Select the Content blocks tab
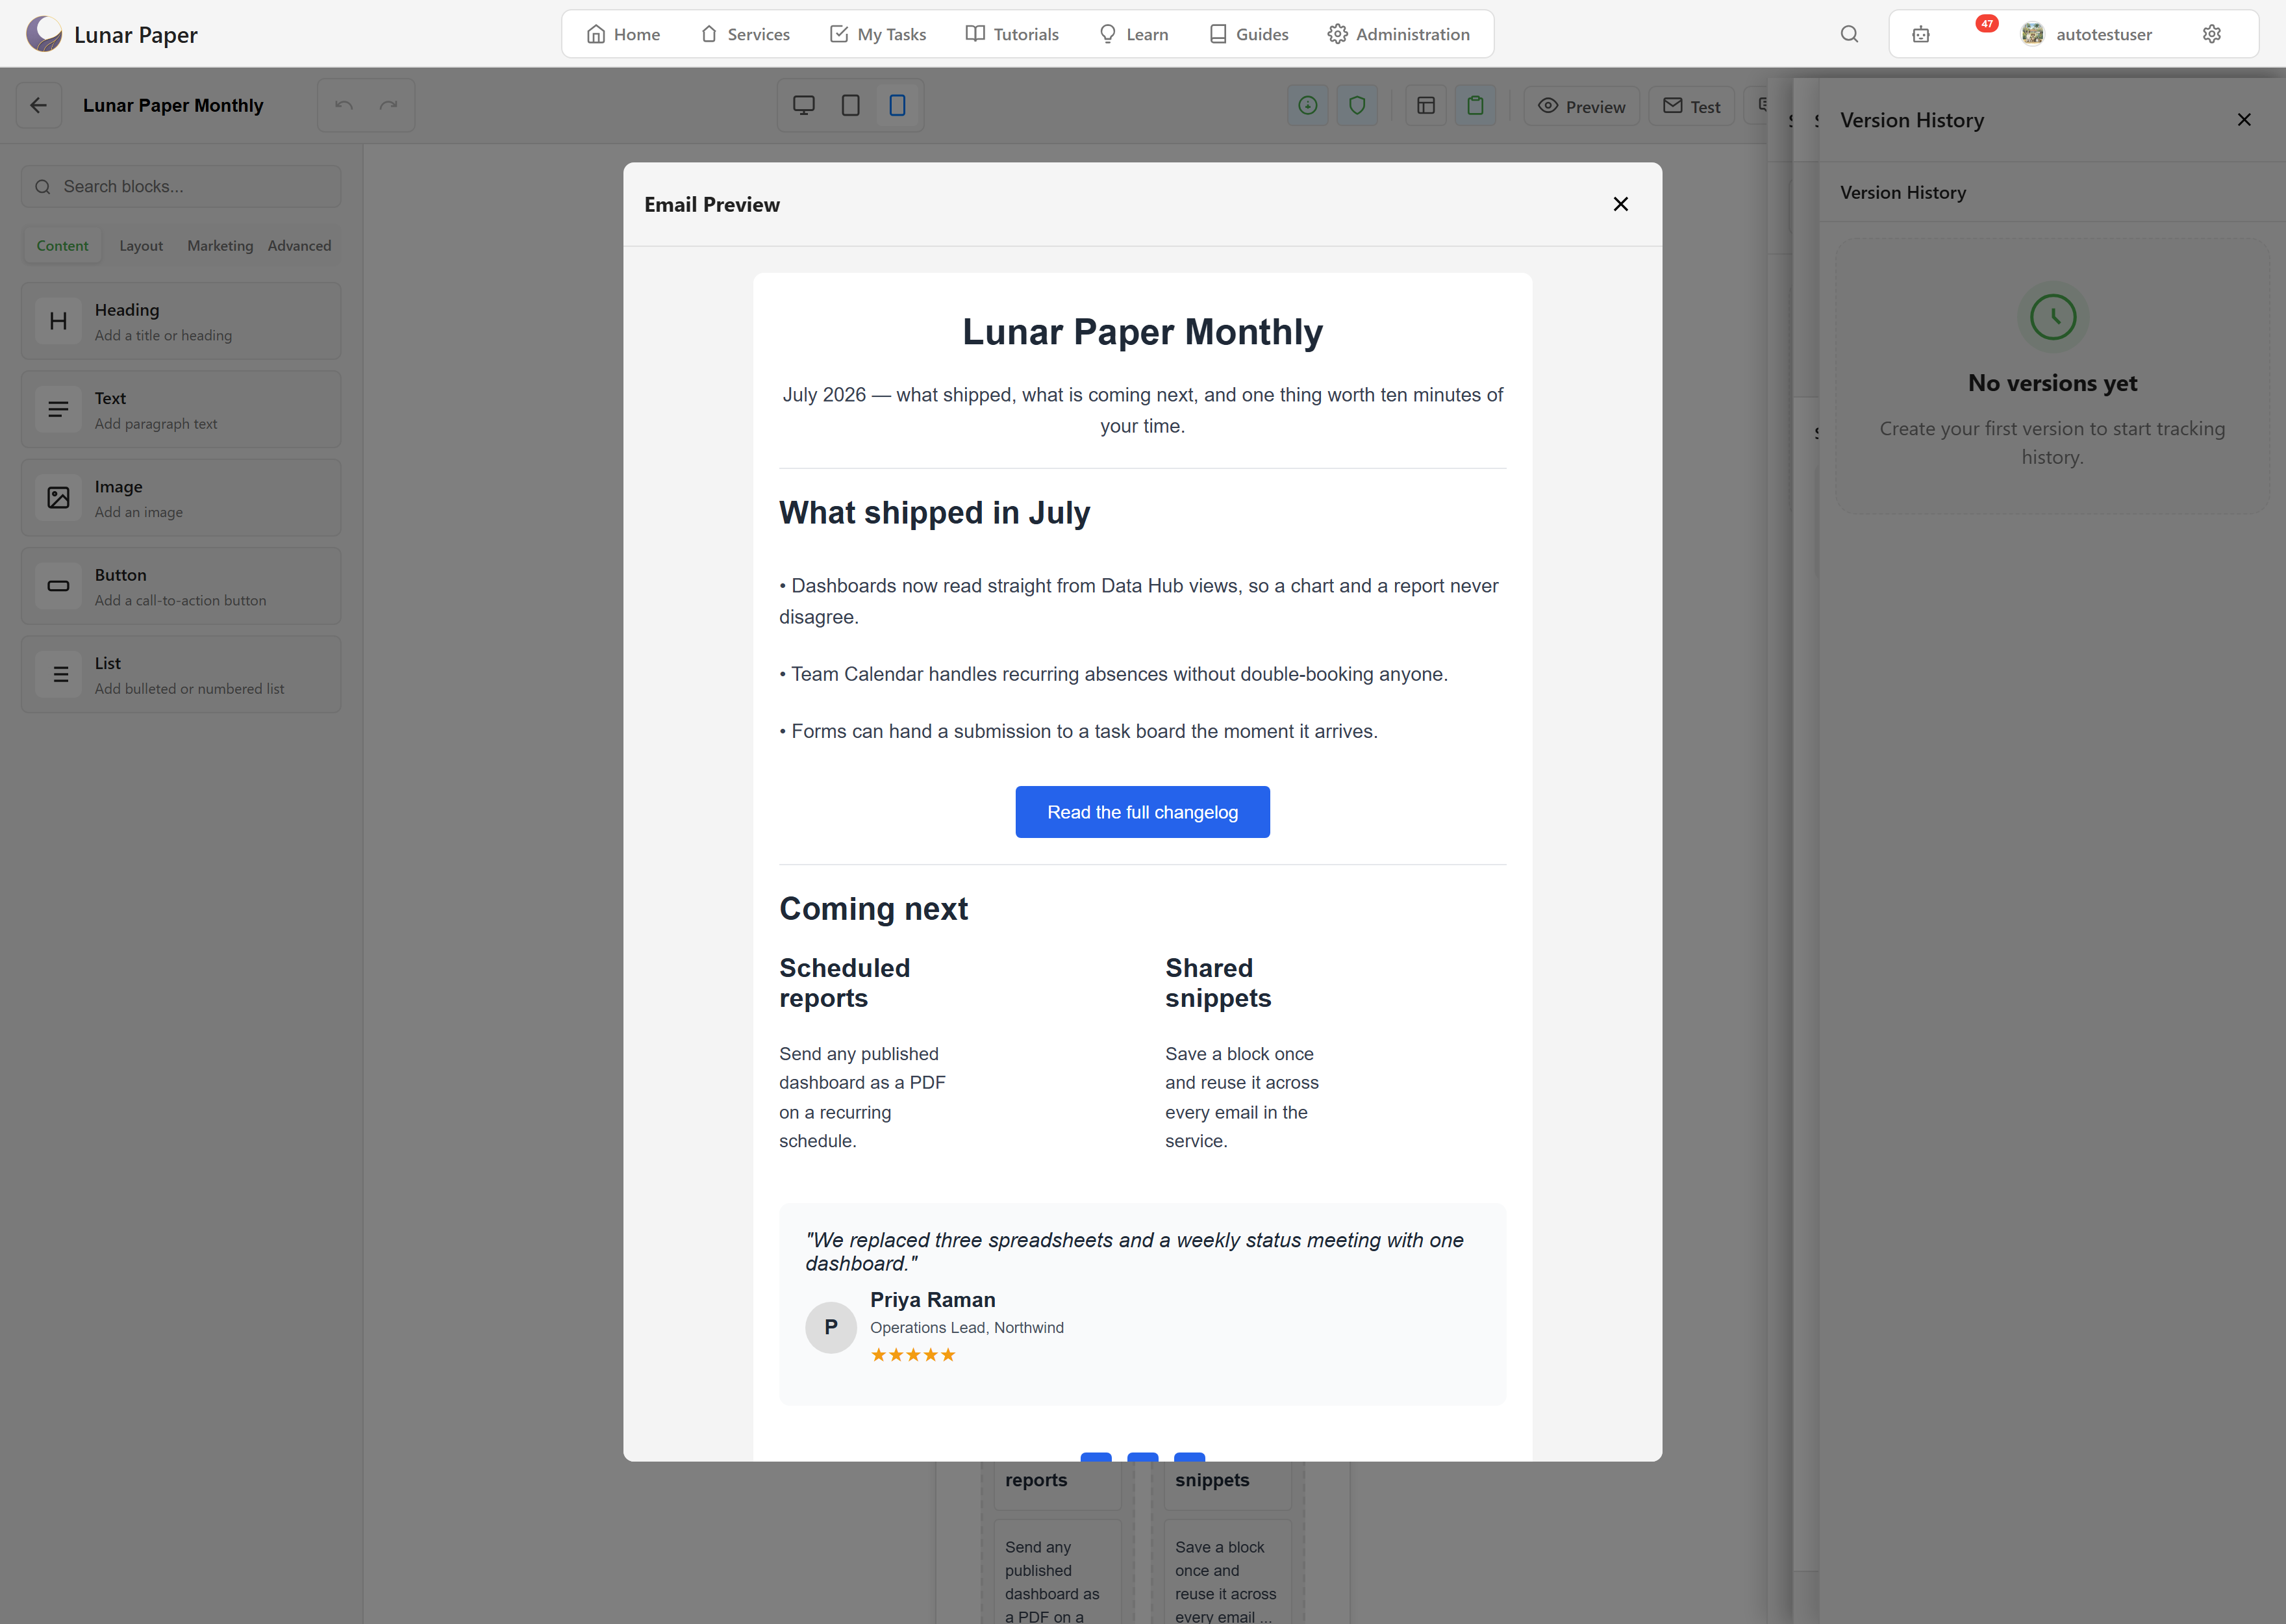Image resolution: width=2286 pixels, height=1624 pixels. point(62,246)
